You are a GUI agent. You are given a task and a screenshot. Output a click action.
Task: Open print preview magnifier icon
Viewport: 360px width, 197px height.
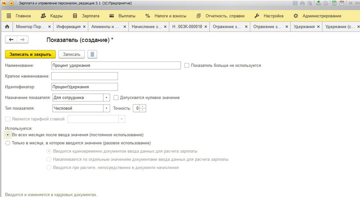click(310, 3)
